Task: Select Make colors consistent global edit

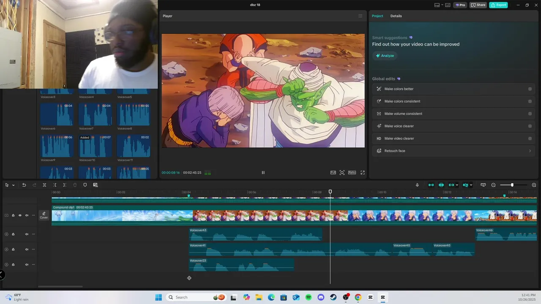Action: [x=453, y=101]
